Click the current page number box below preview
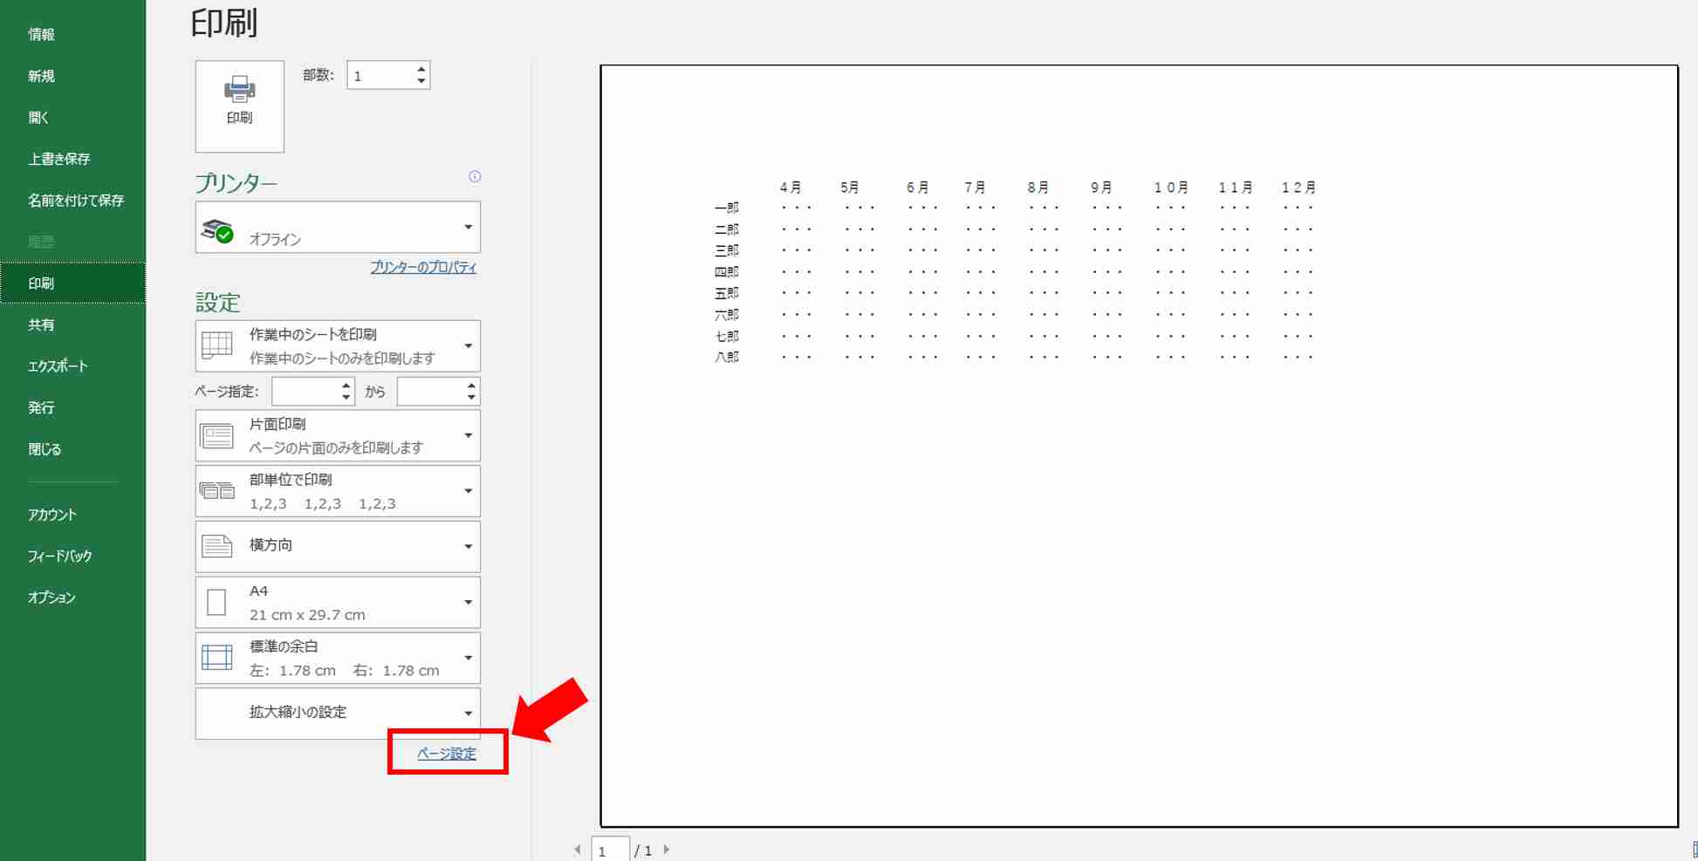The width and height of the screenshot is (1698, 861). [x=610, y=850]
